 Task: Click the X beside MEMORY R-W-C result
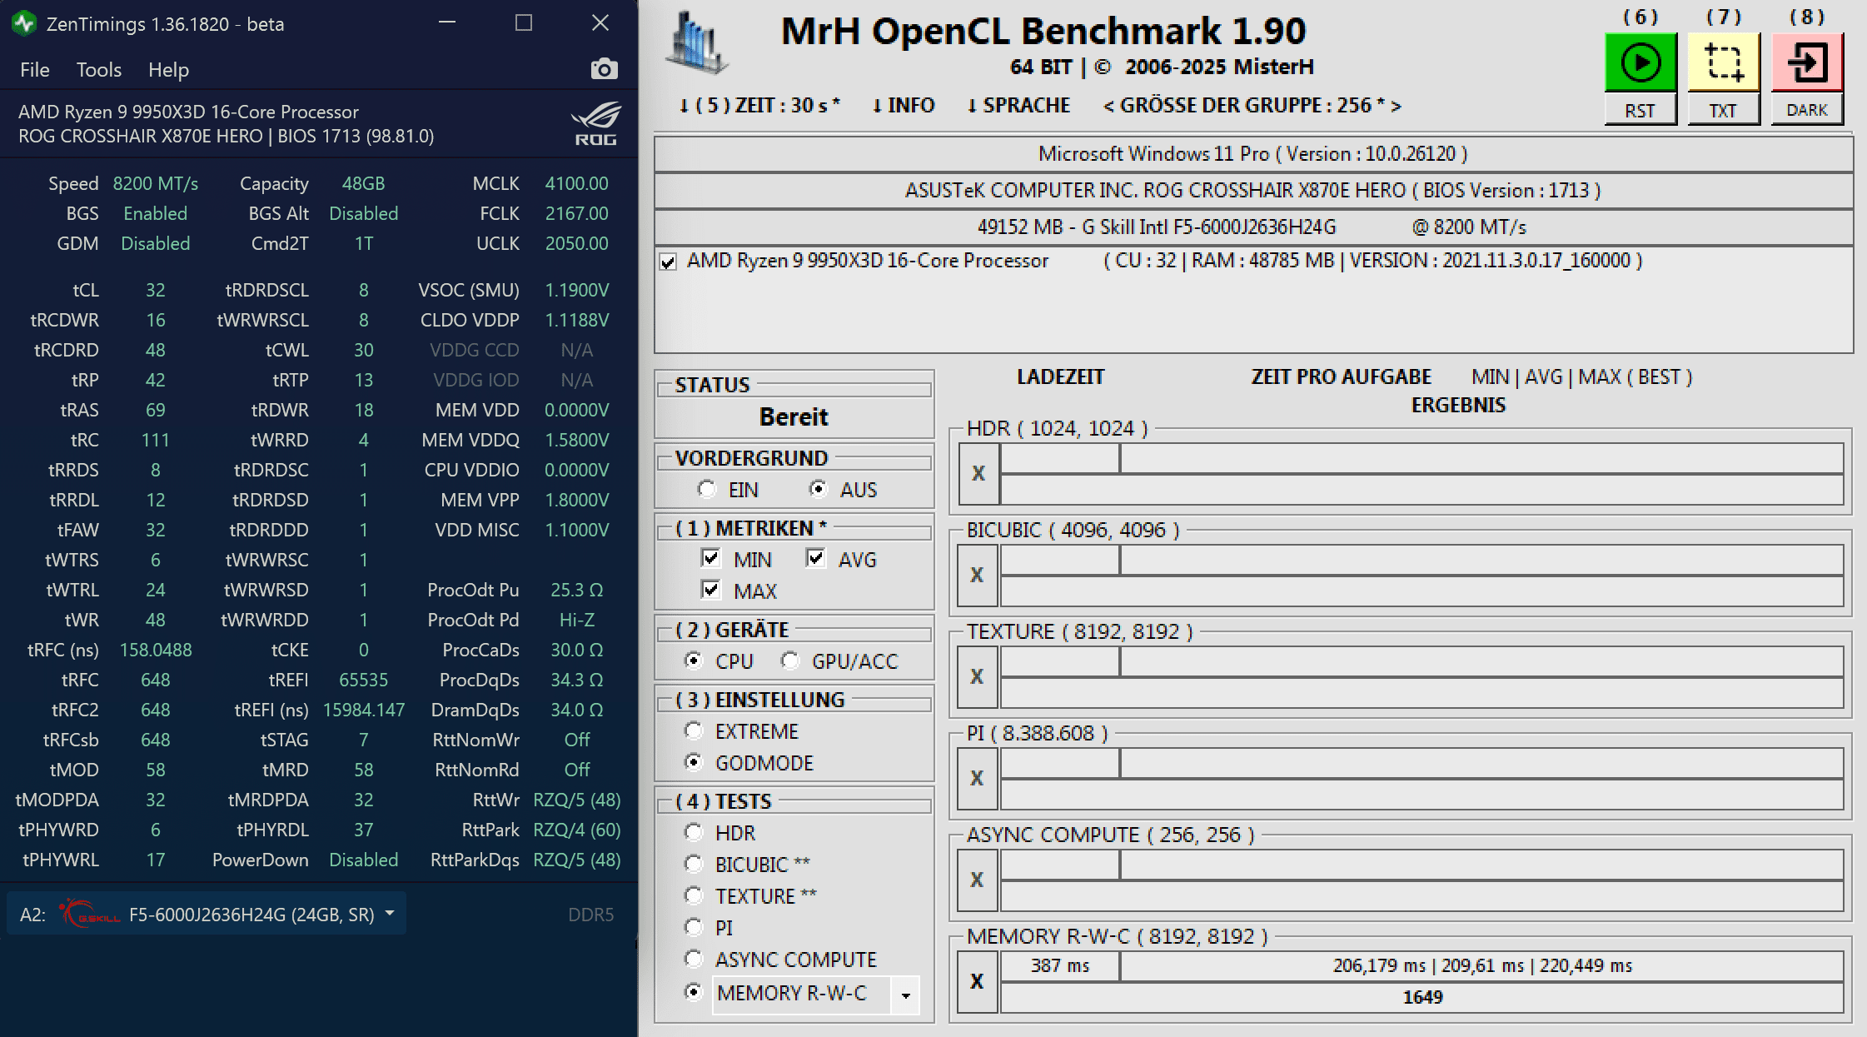978,981
